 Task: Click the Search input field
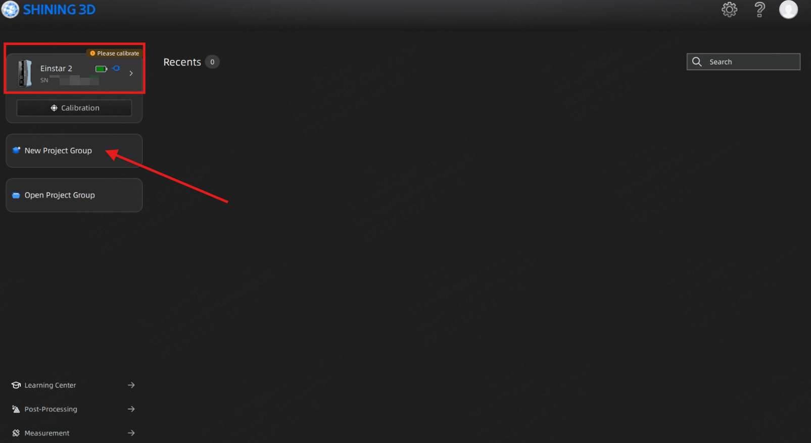743,62
